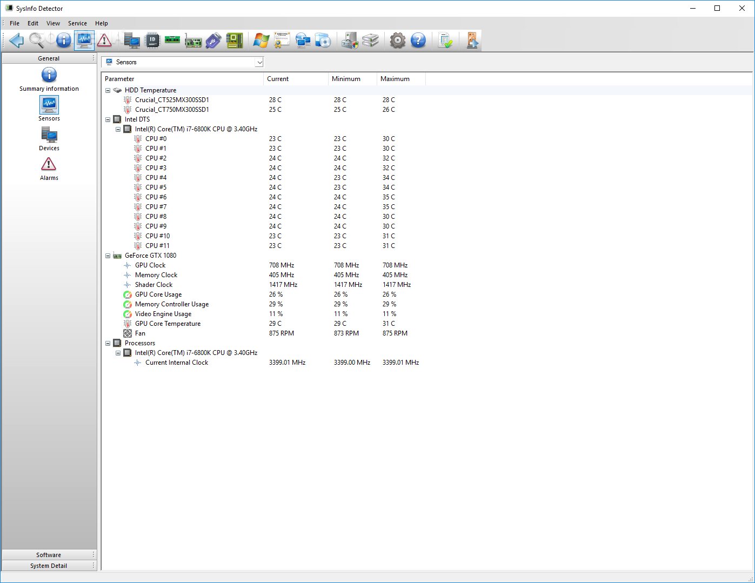Click the 875 RPM current fan value

282,333
